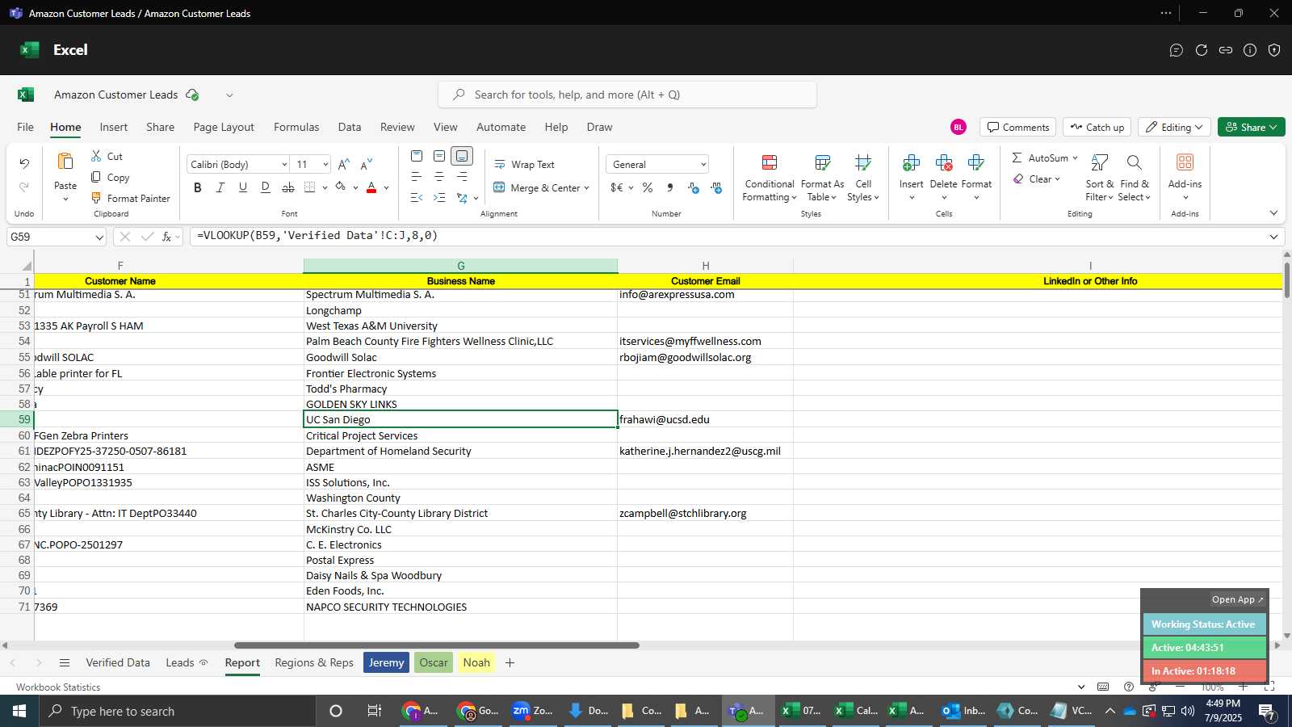Decrease font size icon
Image resolution: width=1292 pixels, height=727 pixels.
[367, 164]
